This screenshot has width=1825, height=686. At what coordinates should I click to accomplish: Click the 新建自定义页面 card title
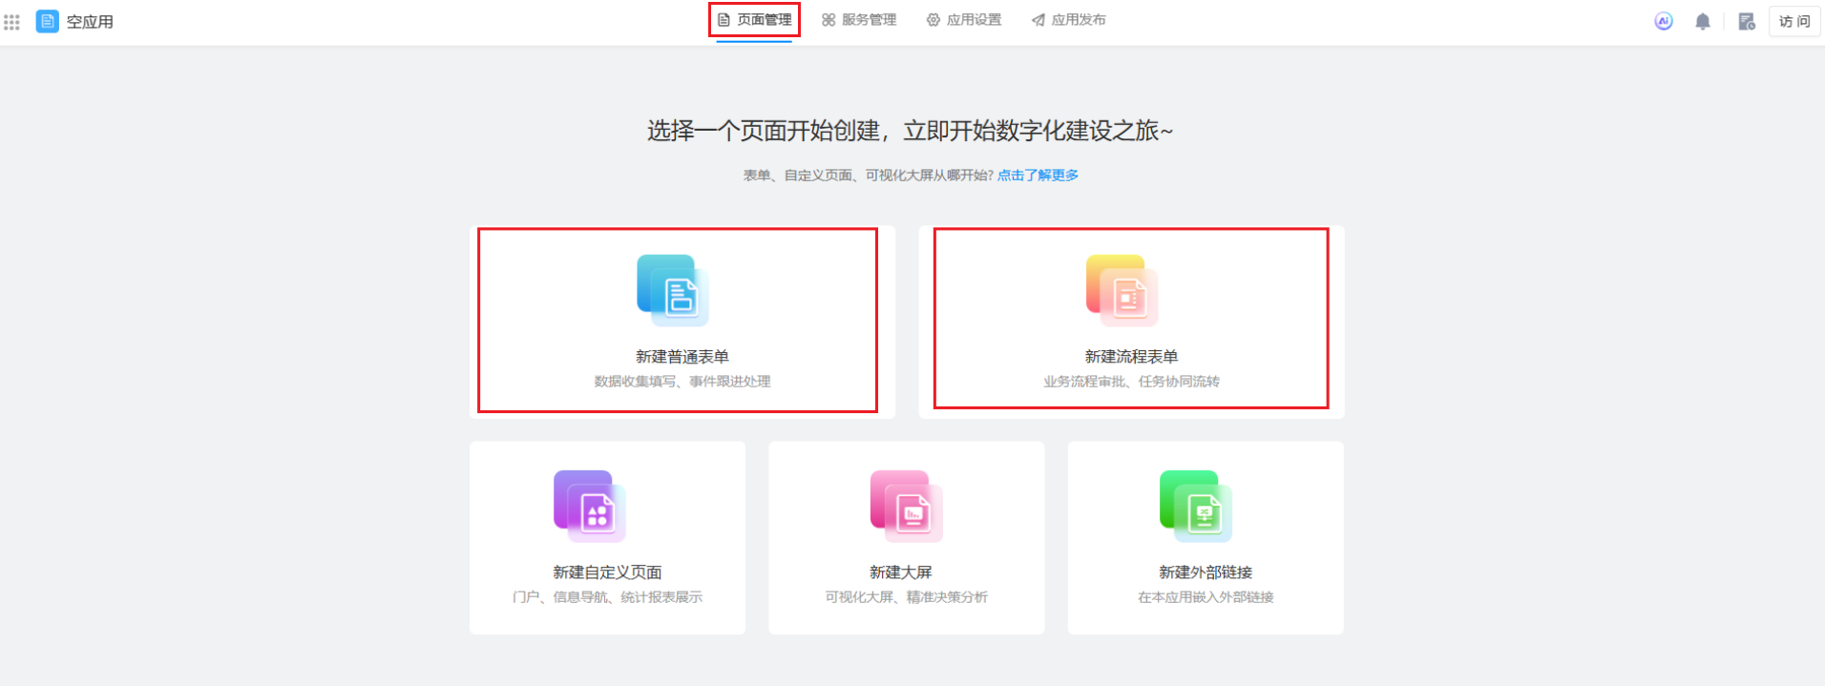[x=607, y=572]
